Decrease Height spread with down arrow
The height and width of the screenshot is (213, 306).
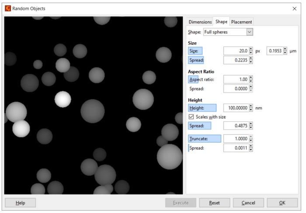(x=251, y=127)
